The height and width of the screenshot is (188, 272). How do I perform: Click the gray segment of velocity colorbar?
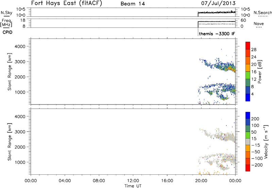[248, 142]
